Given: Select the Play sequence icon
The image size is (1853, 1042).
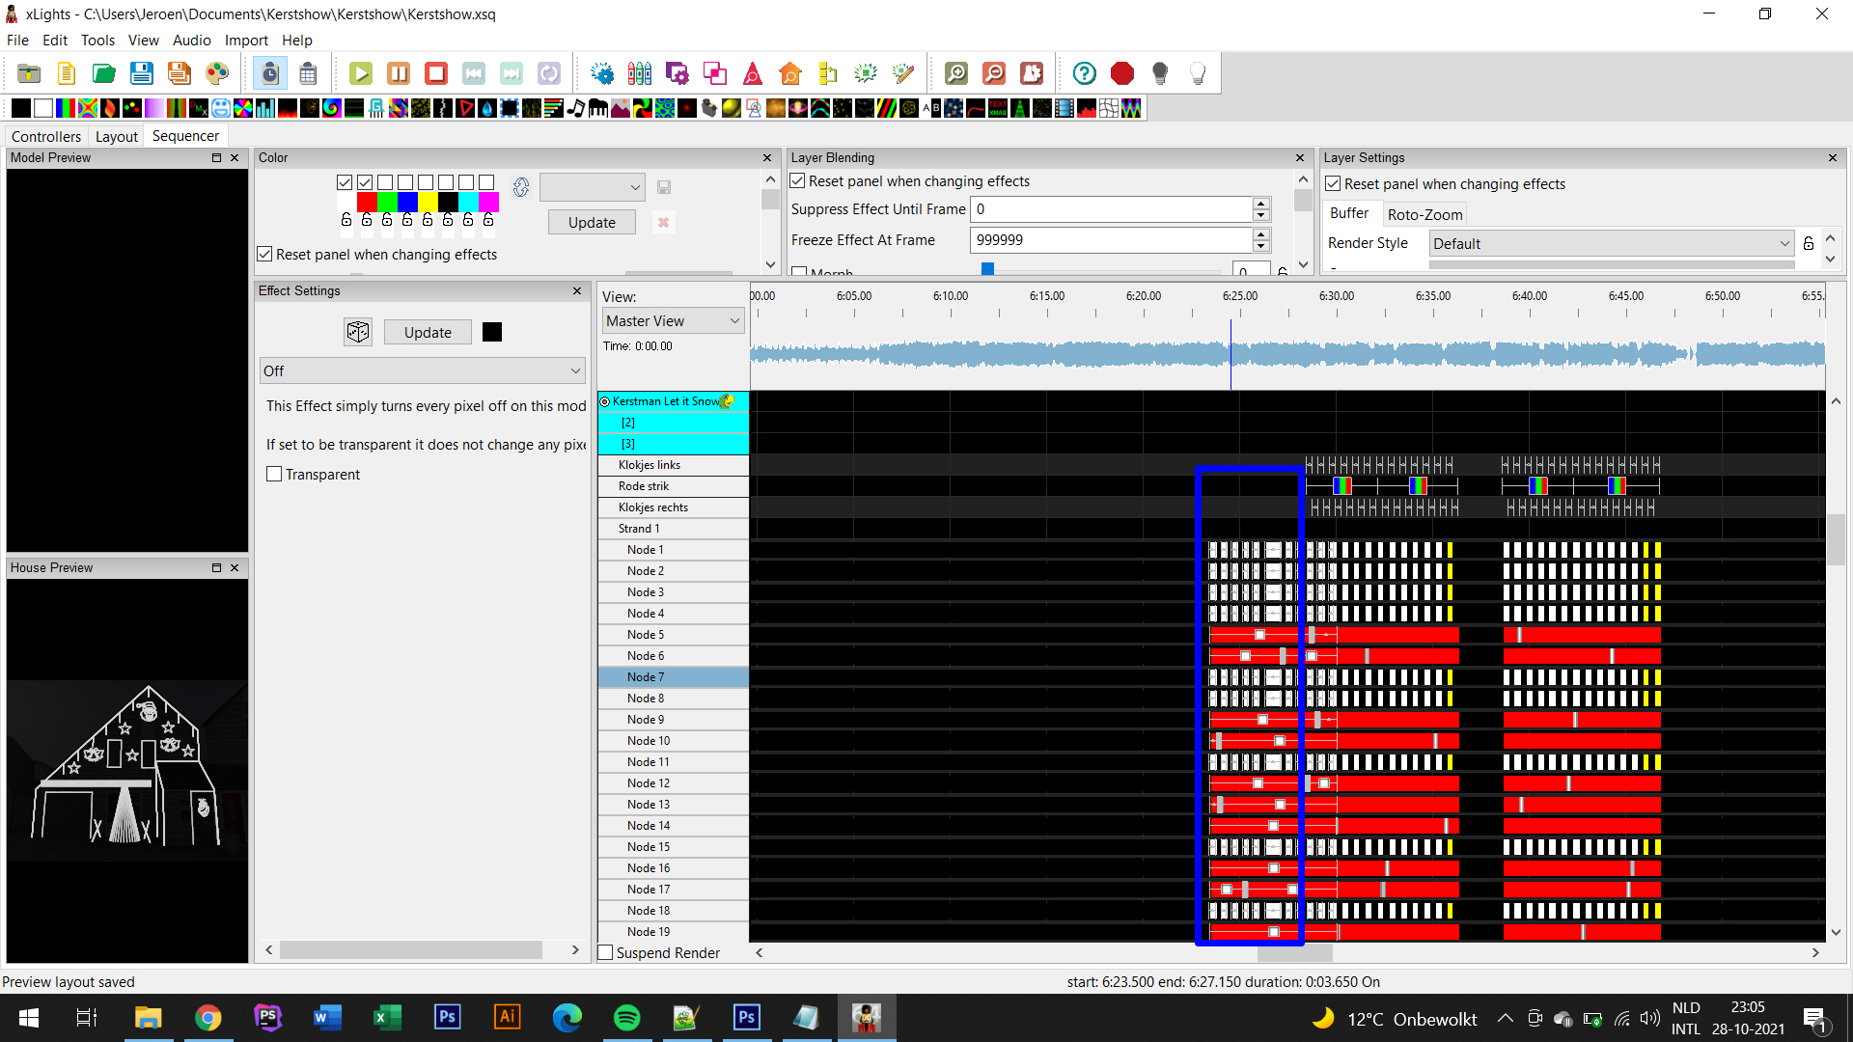Looking at the screenshot, I should click(x=360, y=72).
